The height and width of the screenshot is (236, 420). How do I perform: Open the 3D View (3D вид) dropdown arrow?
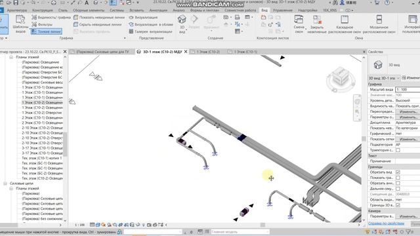186,29
